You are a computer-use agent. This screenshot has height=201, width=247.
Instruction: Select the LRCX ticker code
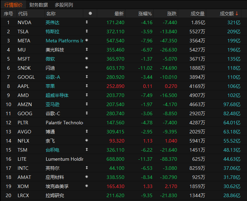pos(23,195)
